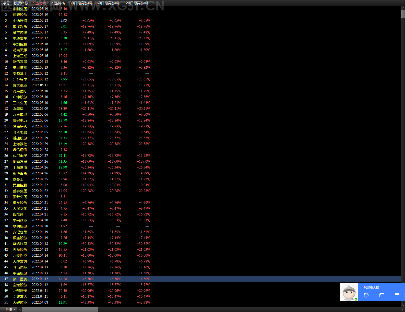Open the mail envelope icon in blue widget
The image size is (405, 312).
click(x=382, y=295)
